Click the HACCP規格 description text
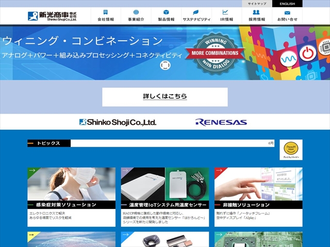The width and height of the screenshot is (330, 247). pos(164,218)
